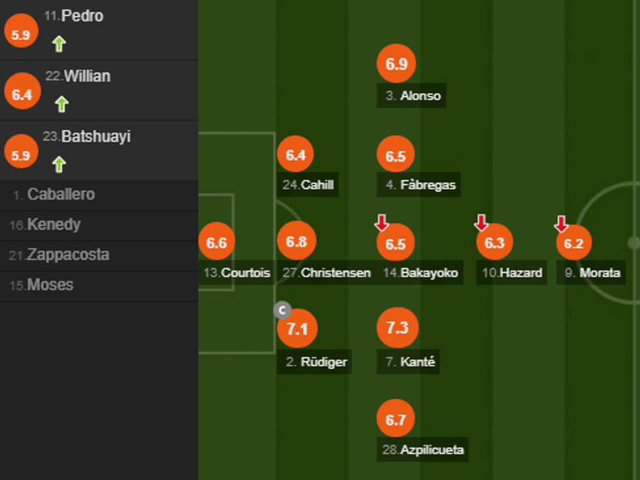Select Kenedy from the bench list
Viewport: 640px width, 480px height.
click(53, 225)
